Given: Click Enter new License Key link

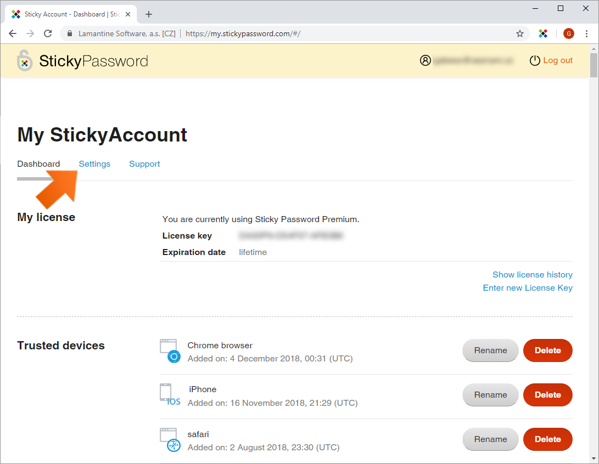Looking at the screenshot, I should [528, 288].
